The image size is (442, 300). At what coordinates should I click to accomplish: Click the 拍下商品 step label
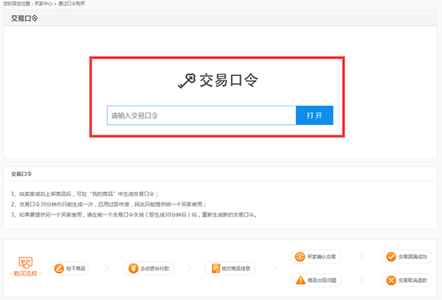point(76,268)
